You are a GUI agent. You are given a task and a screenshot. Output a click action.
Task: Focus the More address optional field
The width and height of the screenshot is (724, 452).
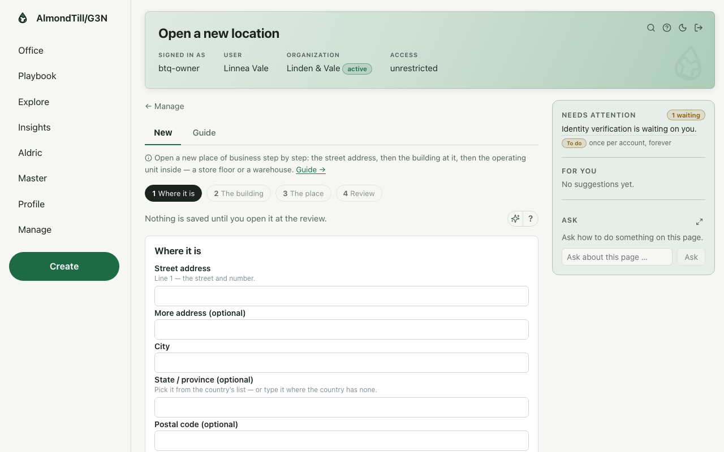[x=342, y=329]
